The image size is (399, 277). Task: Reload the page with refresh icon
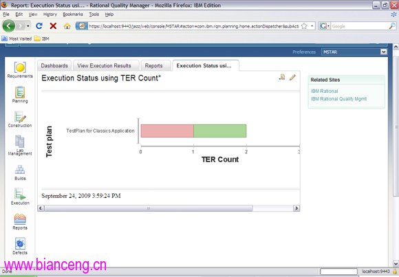pyautogui.click(x=39, y=26)
